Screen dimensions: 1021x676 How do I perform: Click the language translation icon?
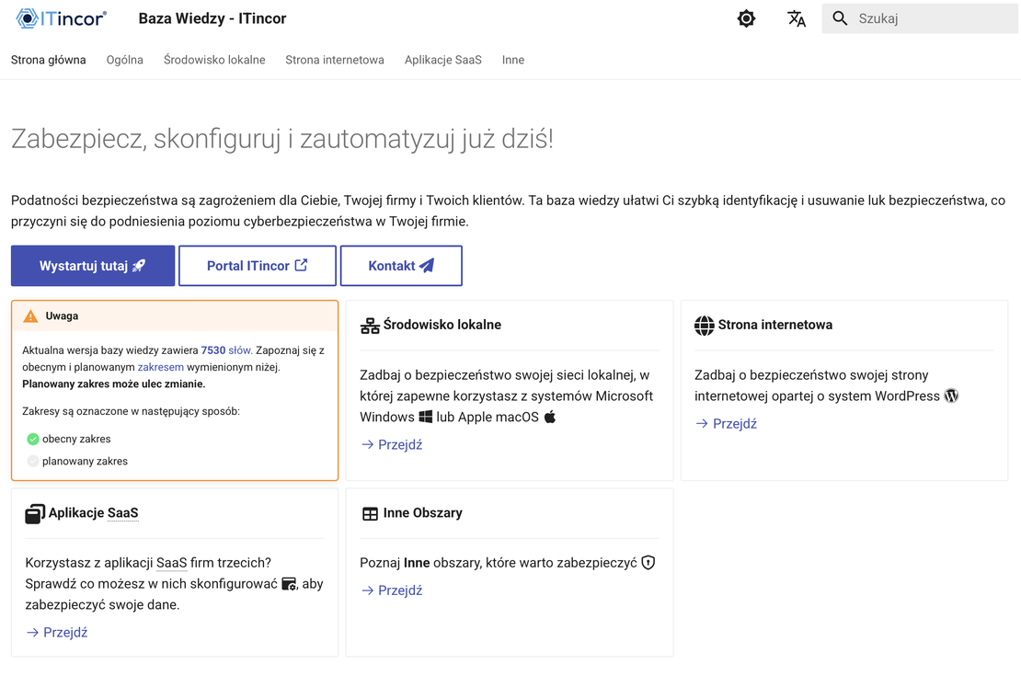796,18
